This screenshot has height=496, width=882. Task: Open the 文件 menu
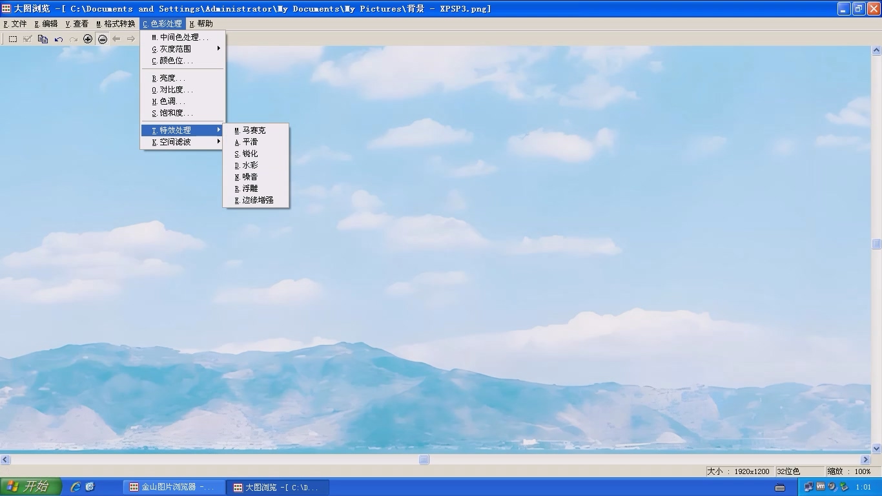(15, 24)
